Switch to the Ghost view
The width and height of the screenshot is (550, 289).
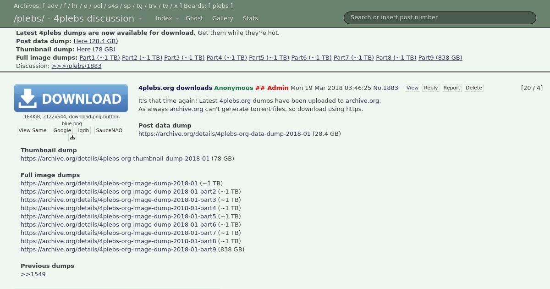[x=194, y=18]
